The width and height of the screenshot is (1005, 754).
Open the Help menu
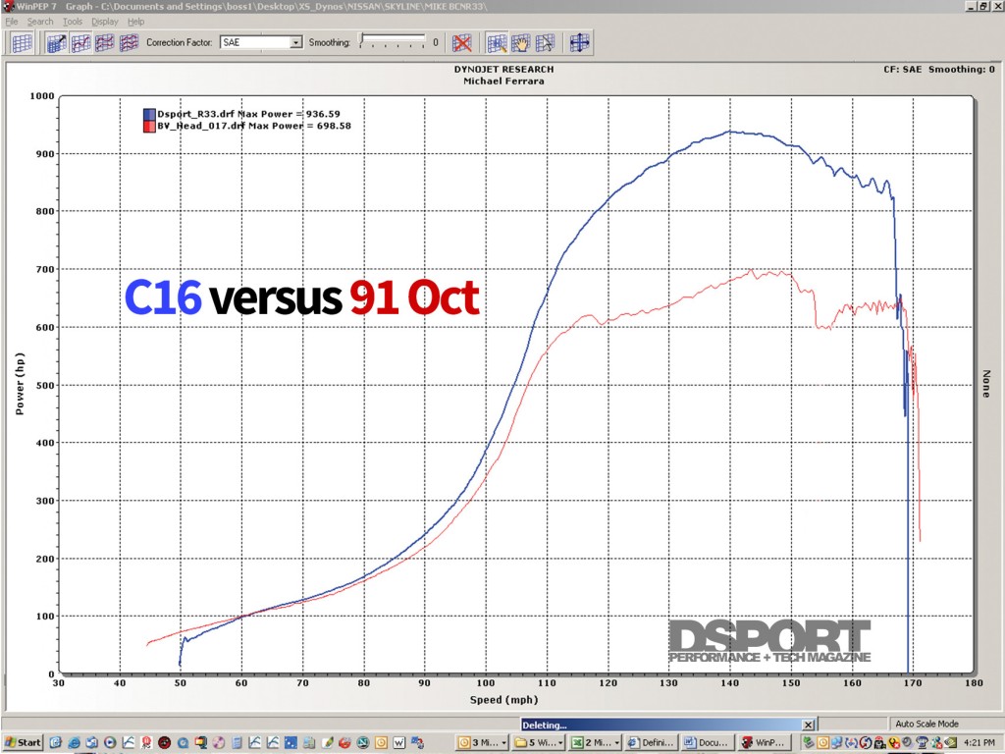[x=135, y=22]
